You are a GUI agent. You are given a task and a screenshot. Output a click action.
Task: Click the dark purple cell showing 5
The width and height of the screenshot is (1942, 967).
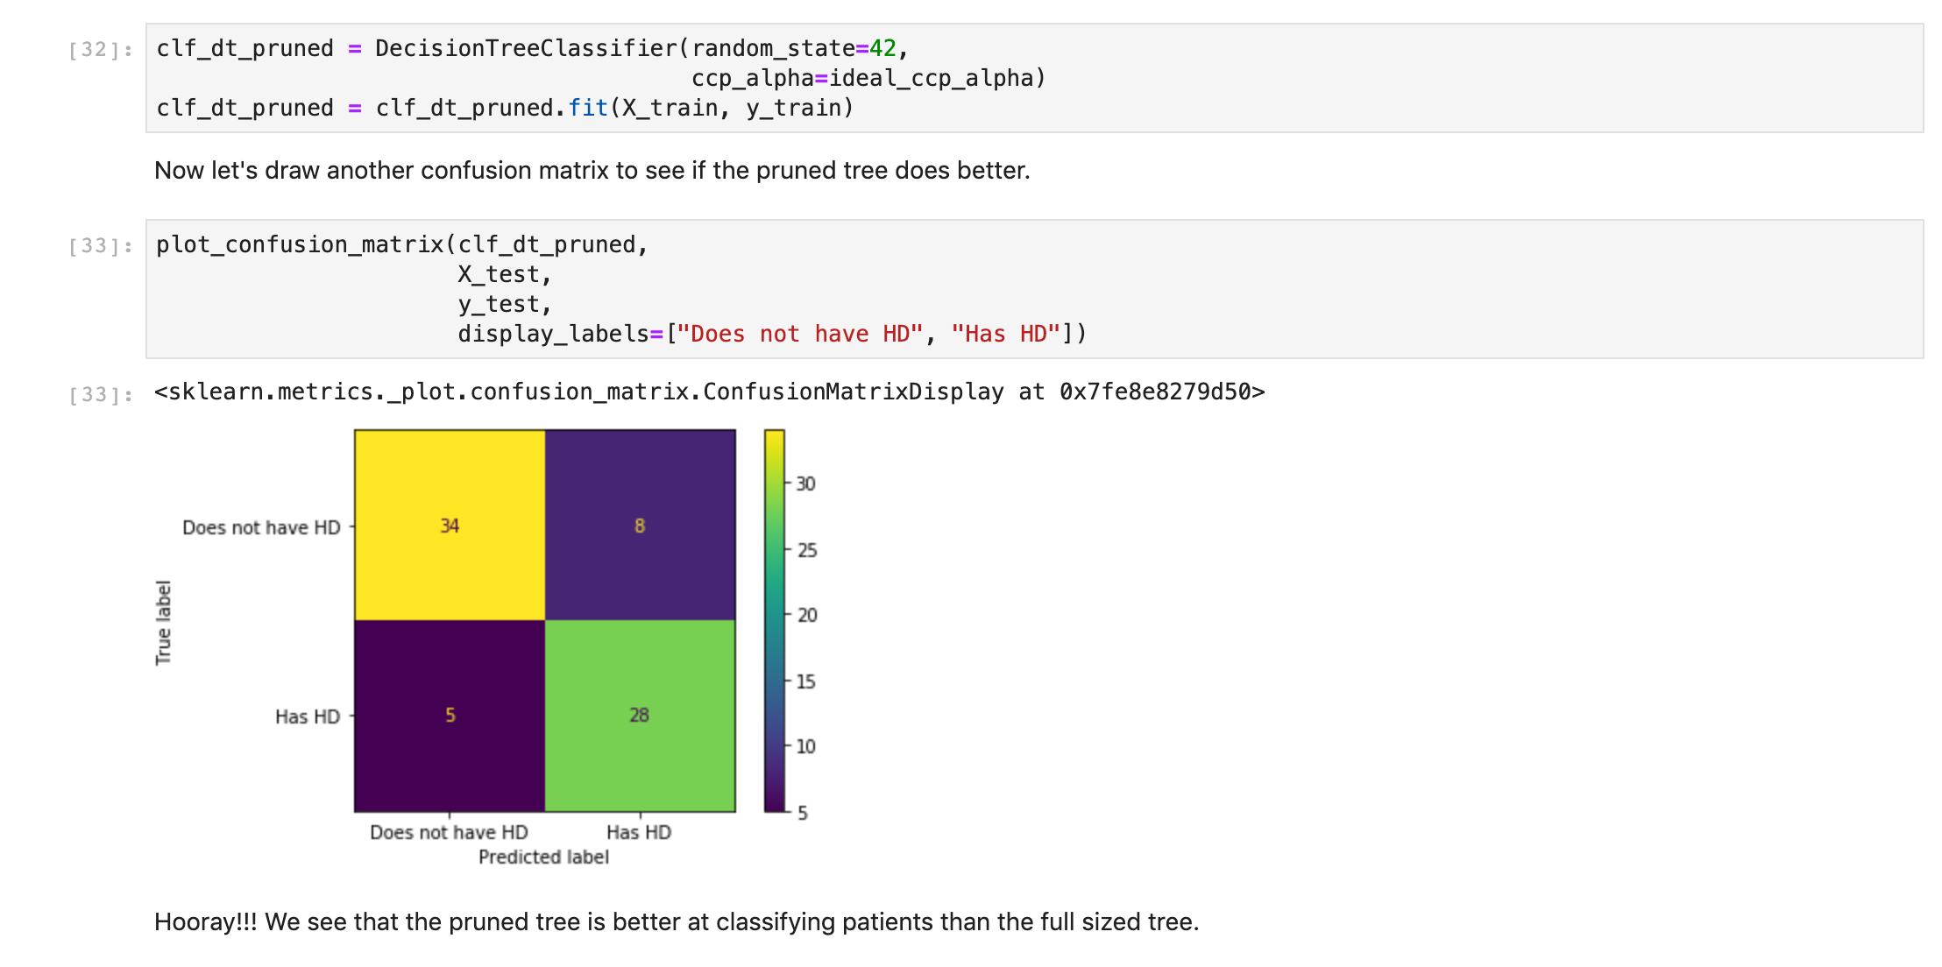click(450, 716)
